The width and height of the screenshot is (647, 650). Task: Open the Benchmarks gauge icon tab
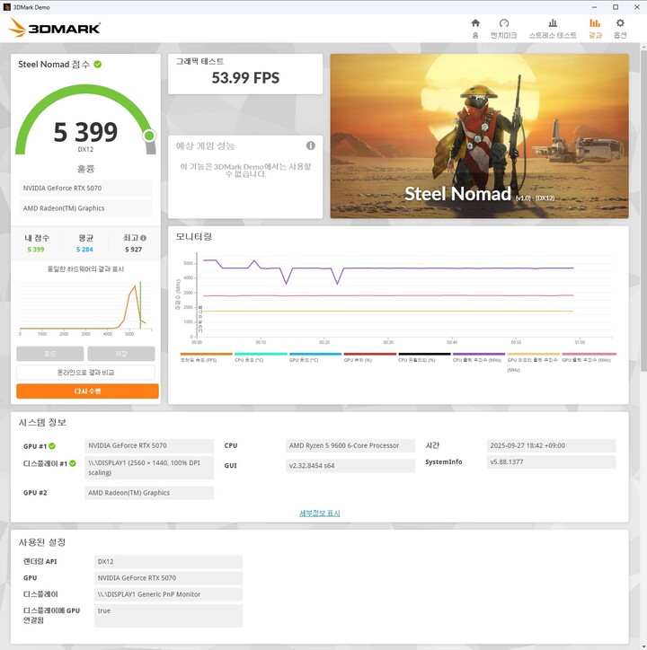(x=504, y=27)
